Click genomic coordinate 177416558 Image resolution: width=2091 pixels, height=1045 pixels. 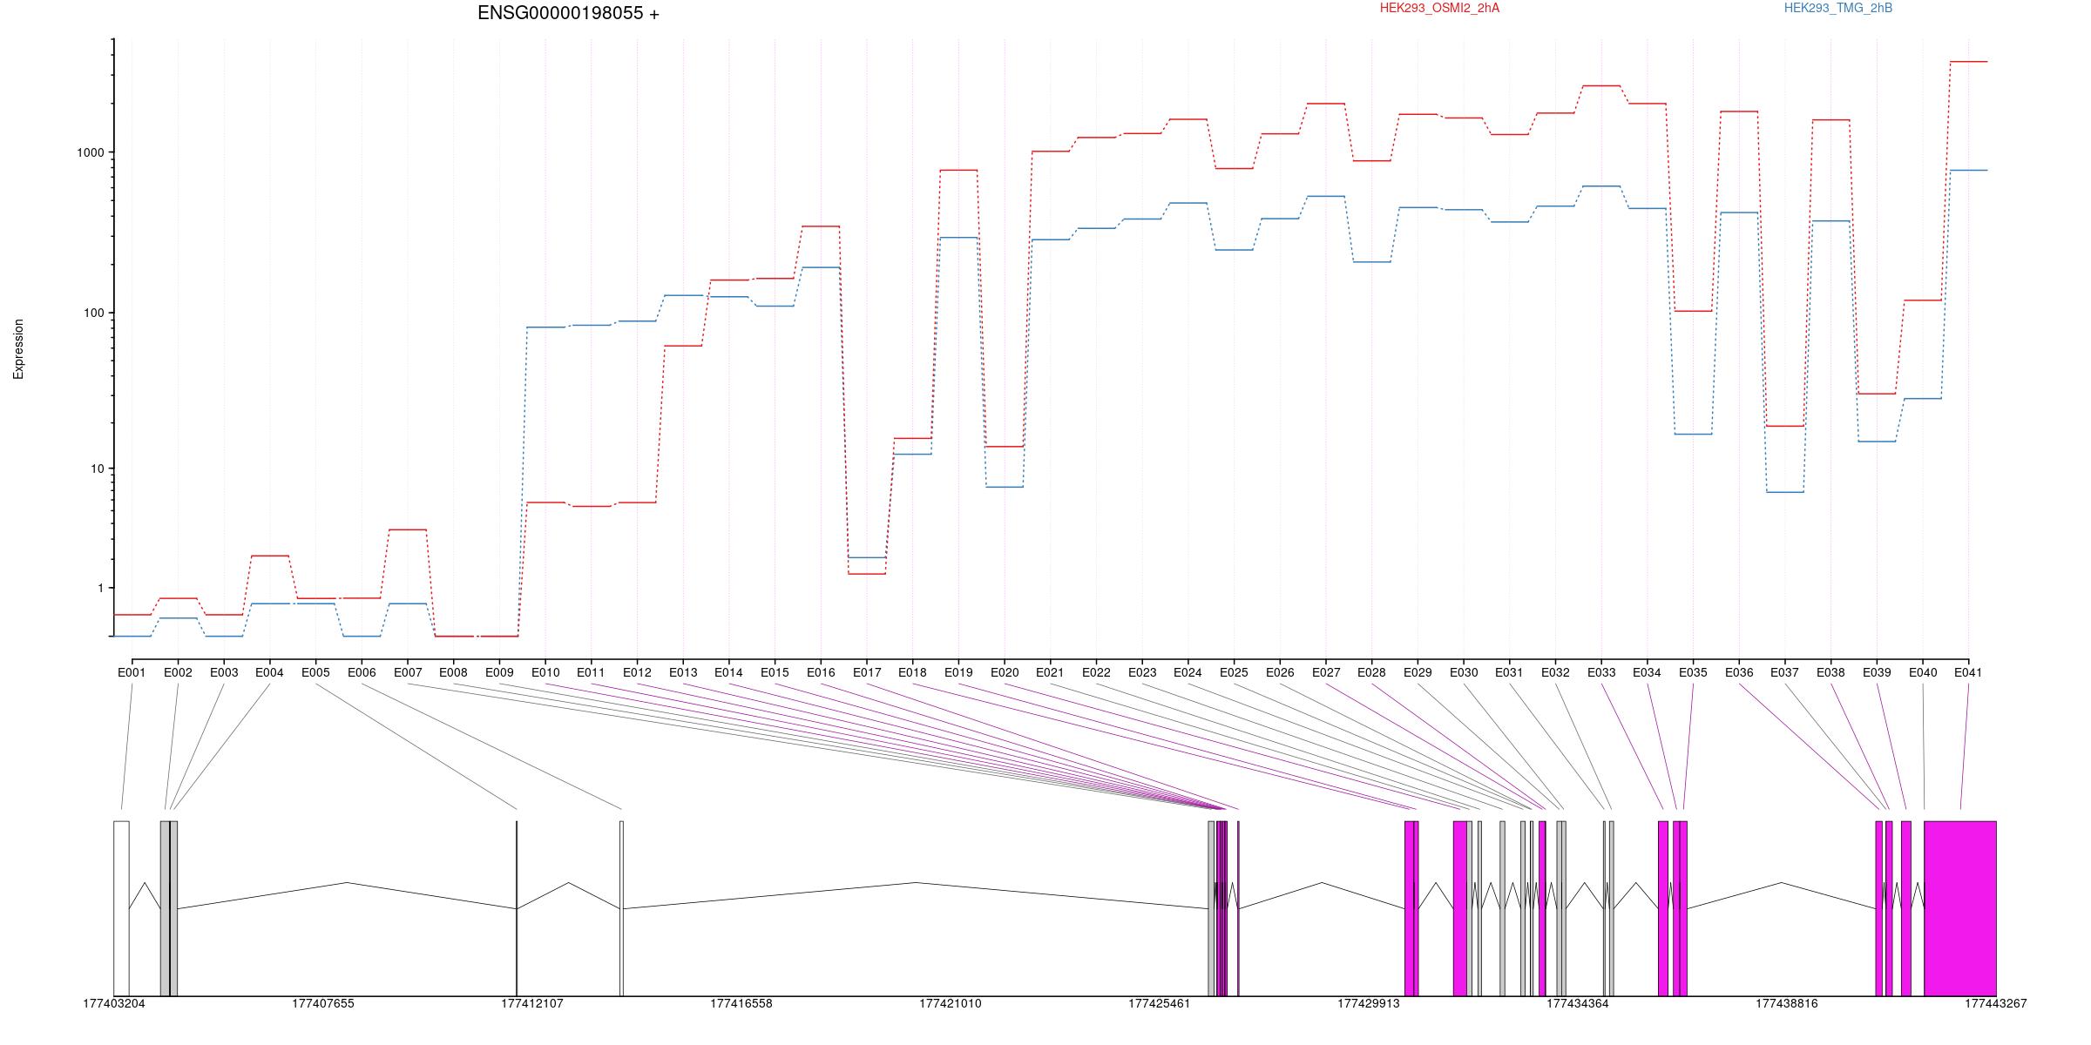pyautogui.click(x=741, y=1004)
